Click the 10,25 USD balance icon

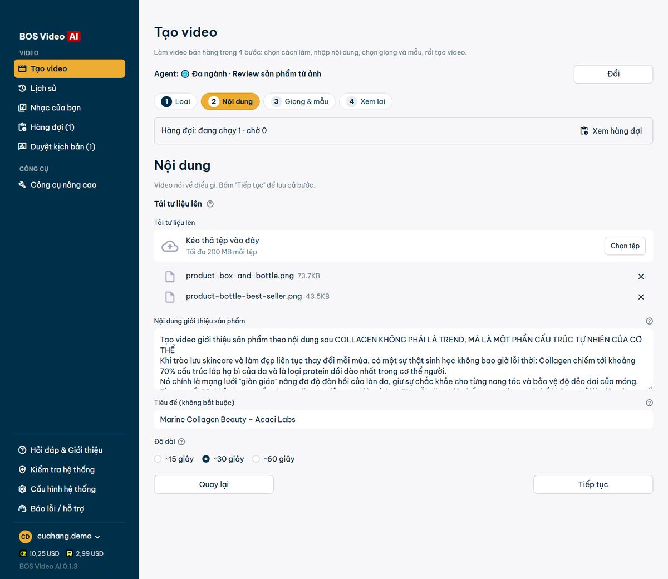click(23, 553)
